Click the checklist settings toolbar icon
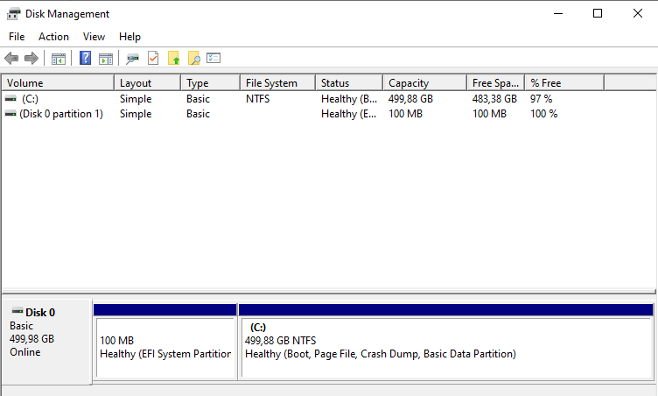The width and height of the screenshot is (658, 396). [x=213, y=59]
